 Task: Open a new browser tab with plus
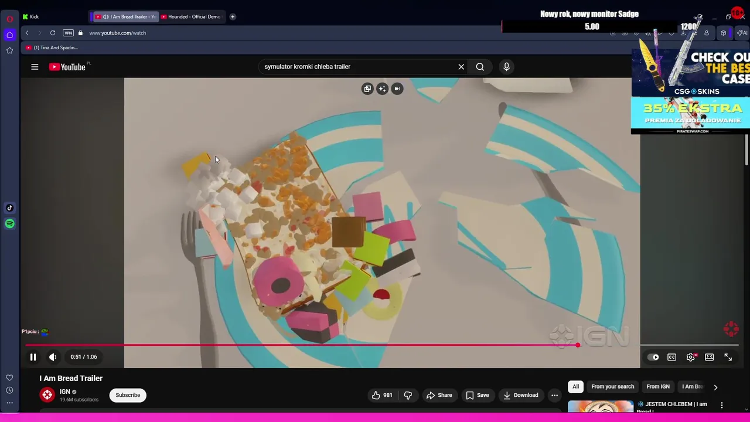click(233, 17)
